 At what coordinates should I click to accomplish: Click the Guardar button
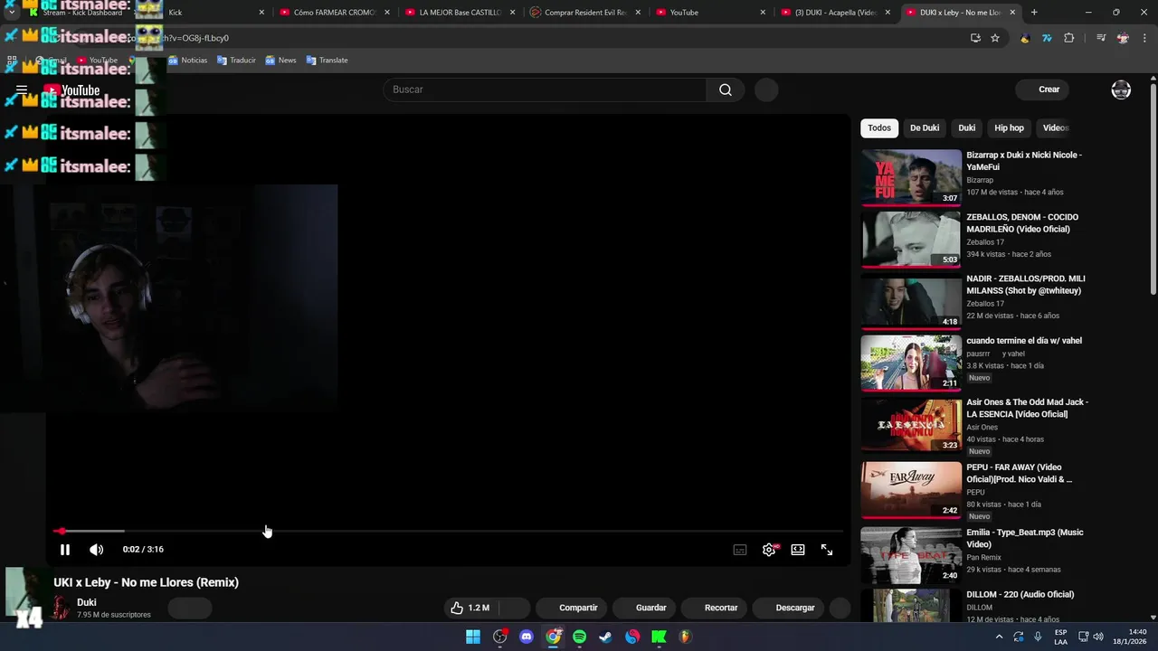(643, 608)
